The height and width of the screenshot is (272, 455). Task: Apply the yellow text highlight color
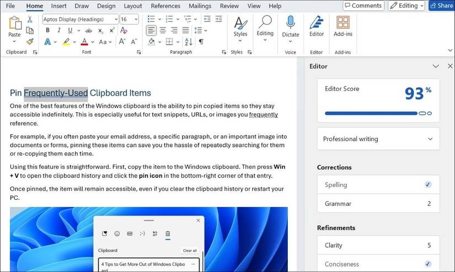[66, 42]
